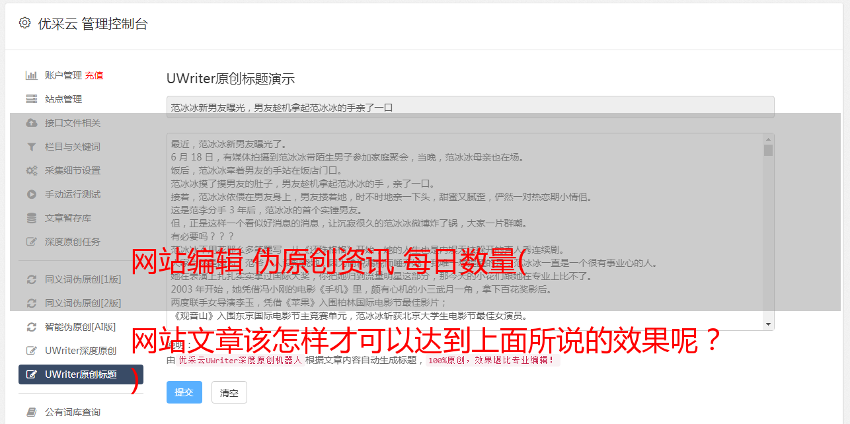Select 智能伪原创[AI版] in the sidebar

point(81,327)
